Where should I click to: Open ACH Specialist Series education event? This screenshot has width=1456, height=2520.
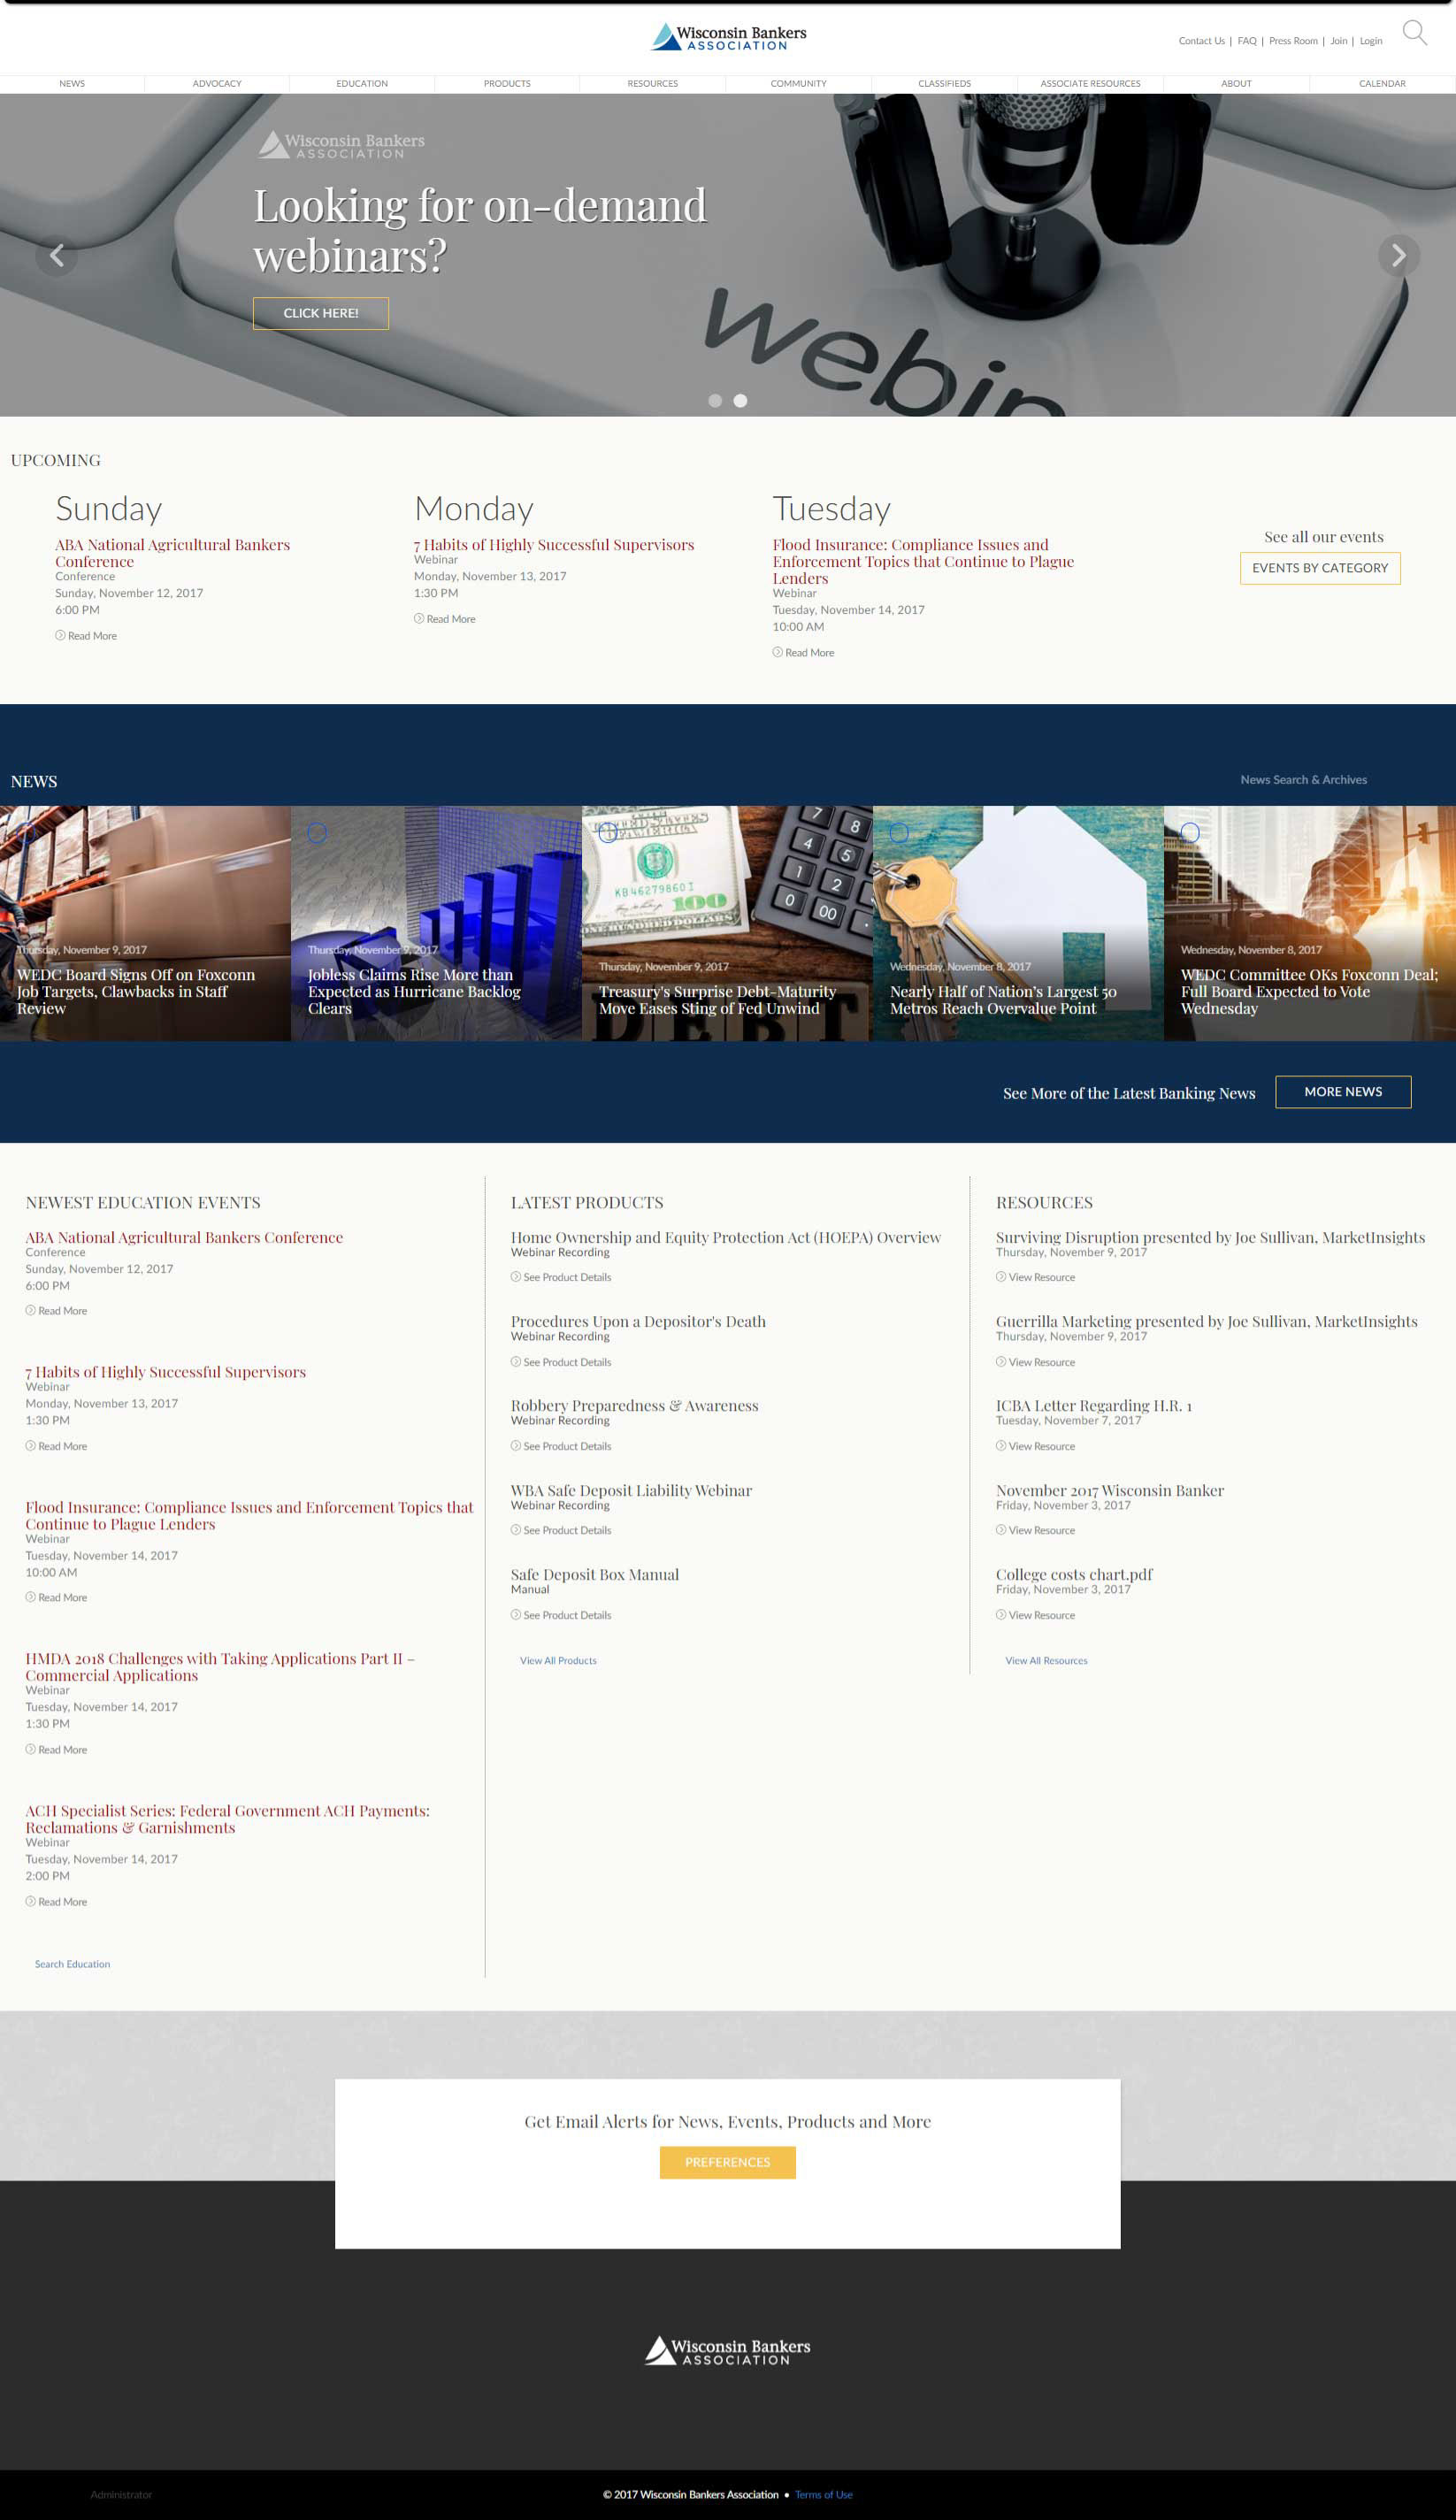tap(227, 1819)
